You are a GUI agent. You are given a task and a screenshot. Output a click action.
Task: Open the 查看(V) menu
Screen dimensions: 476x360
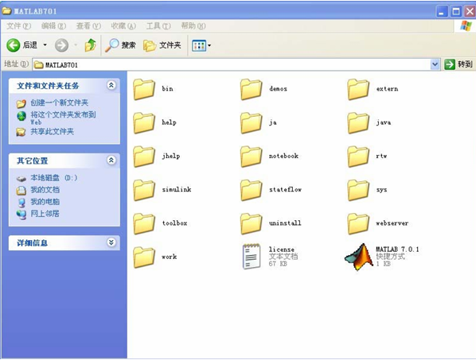click(88, 26)
